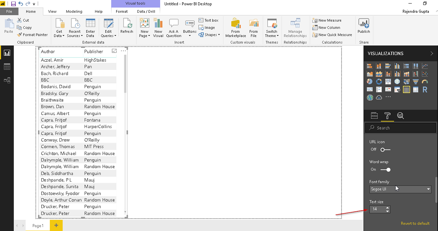Screen dimensions: 438x231
Task: Select the Matrix visual
Action: pos(416,89)
